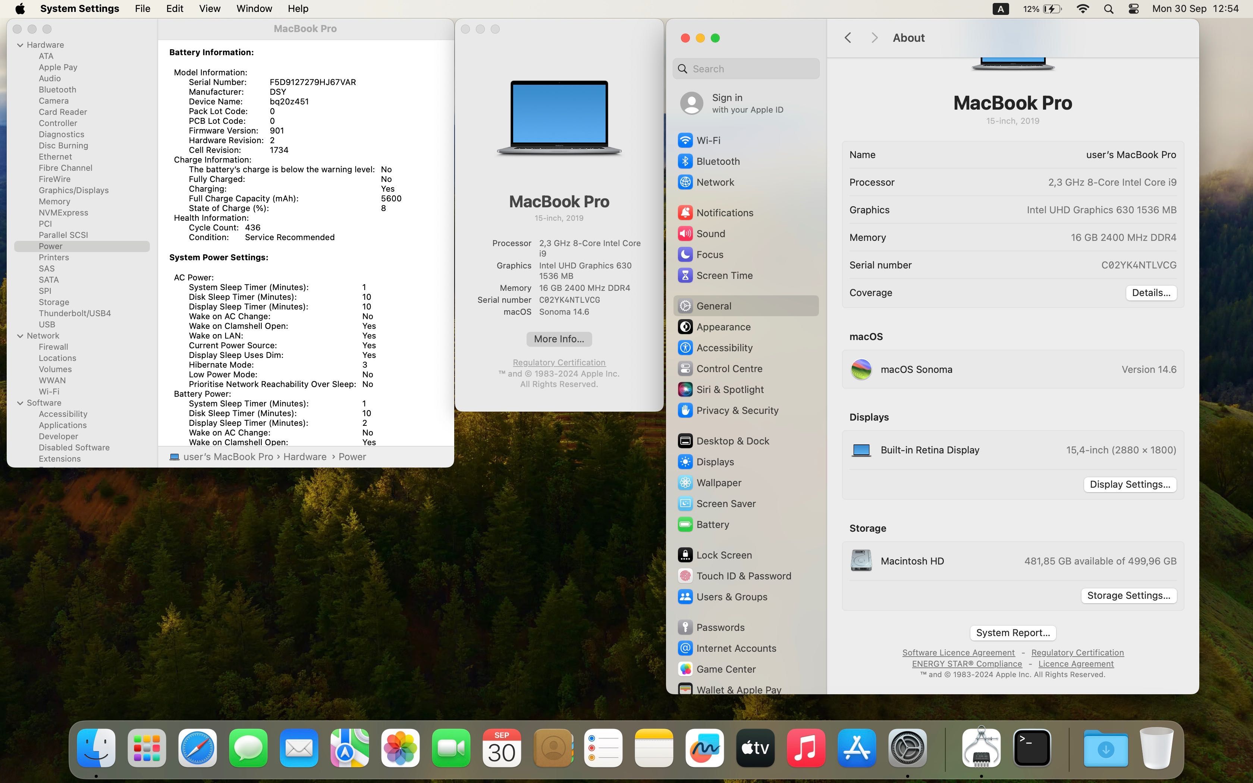
Task: Select Firewall under Network tree
Action: coord(53,347)
